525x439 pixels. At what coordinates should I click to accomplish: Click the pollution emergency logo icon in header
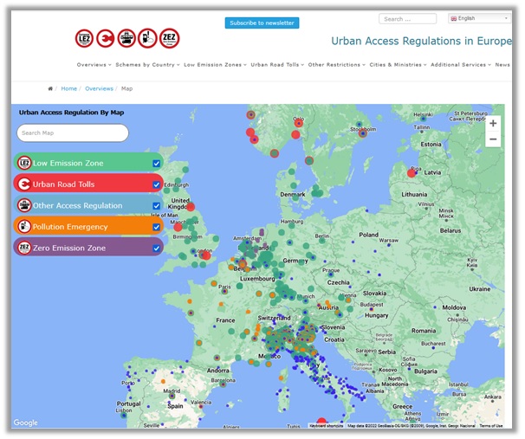point(147,38)
